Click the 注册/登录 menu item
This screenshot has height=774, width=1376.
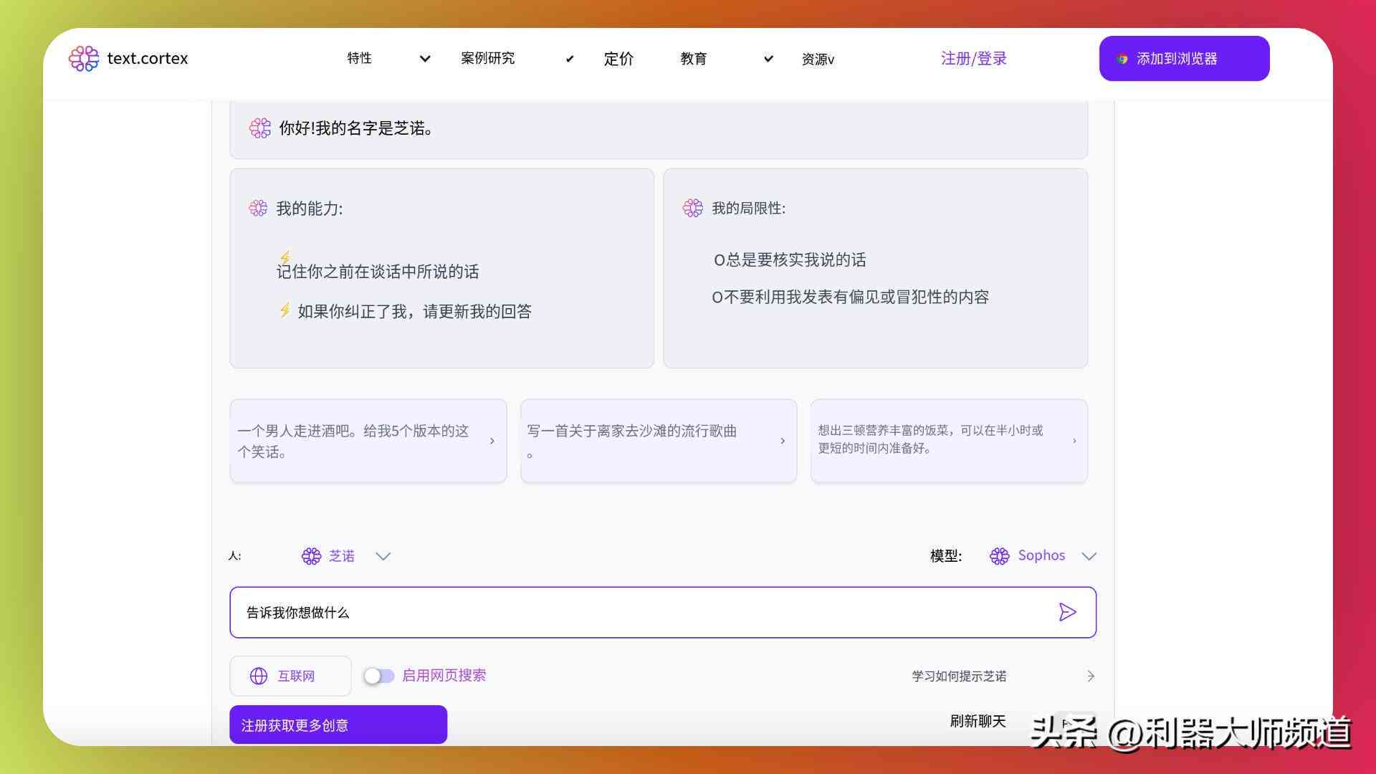pyautogui.click(x=975, y=59)
